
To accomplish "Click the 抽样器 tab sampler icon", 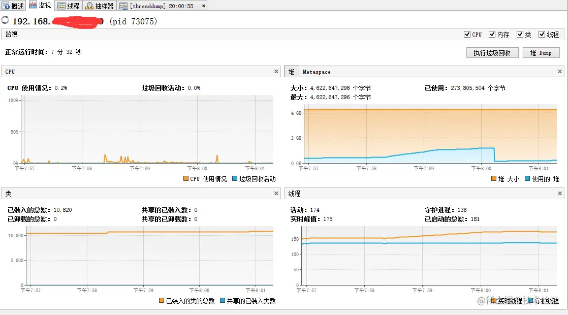I will (x=89, y=6).
